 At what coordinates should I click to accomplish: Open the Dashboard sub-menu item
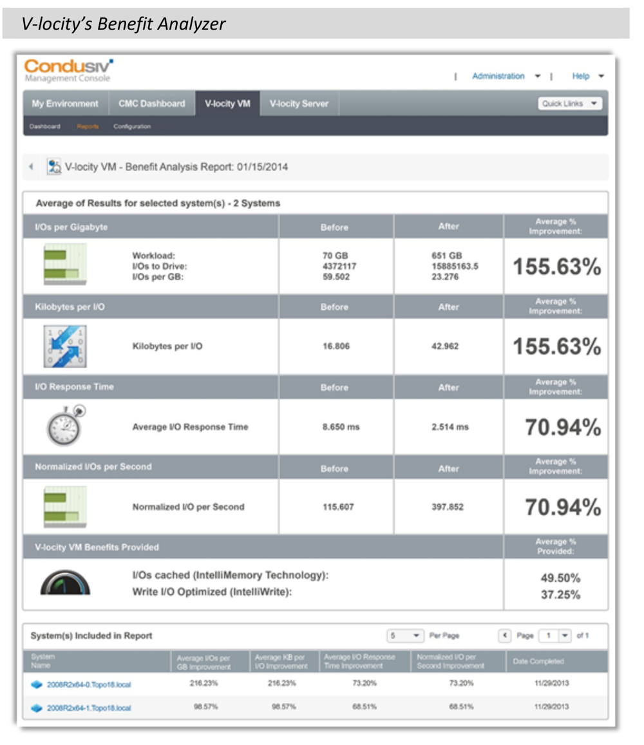[44, 126]
